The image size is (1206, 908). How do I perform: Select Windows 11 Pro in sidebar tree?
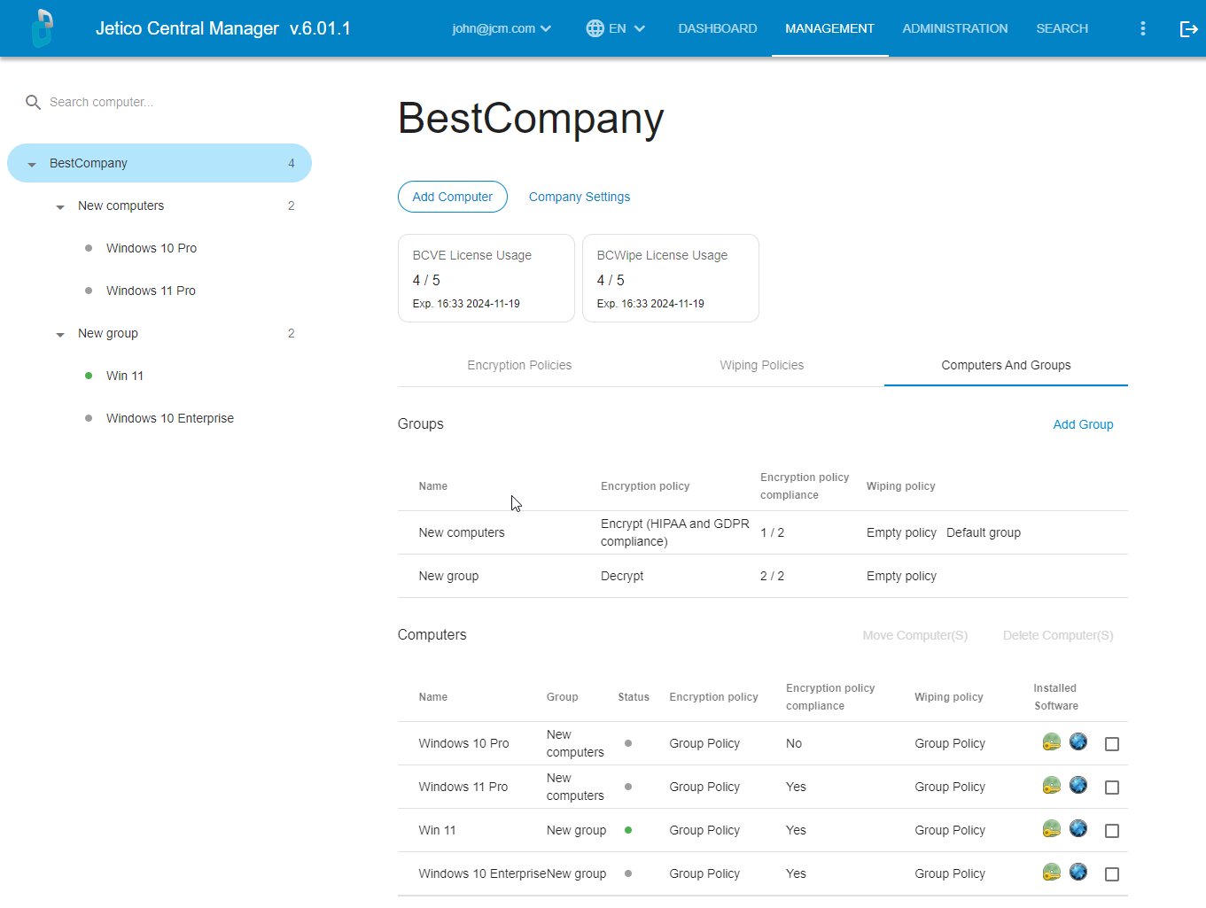tap(151, 291)
